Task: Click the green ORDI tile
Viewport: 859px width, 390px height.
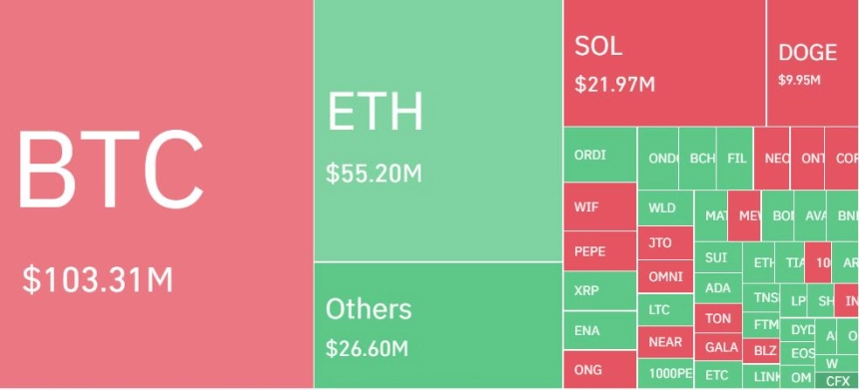Action: (x=600, y=155)
